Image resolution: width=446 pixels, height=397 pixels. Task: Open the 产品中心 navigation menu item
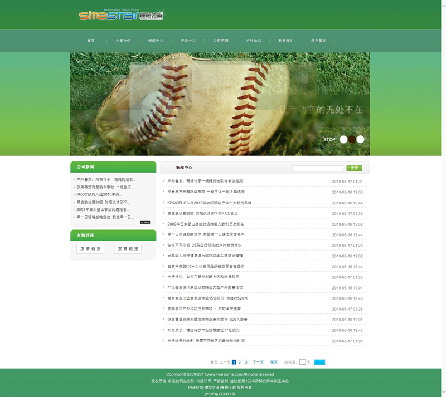(188, 41)
